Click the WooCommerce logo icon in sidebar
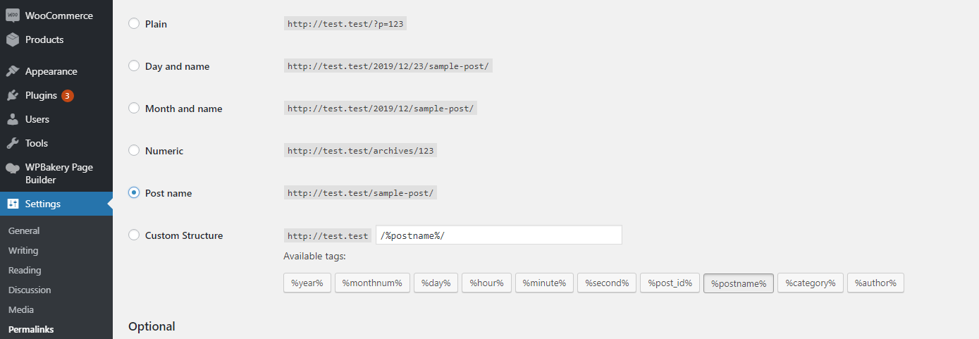 click(13, 16)
